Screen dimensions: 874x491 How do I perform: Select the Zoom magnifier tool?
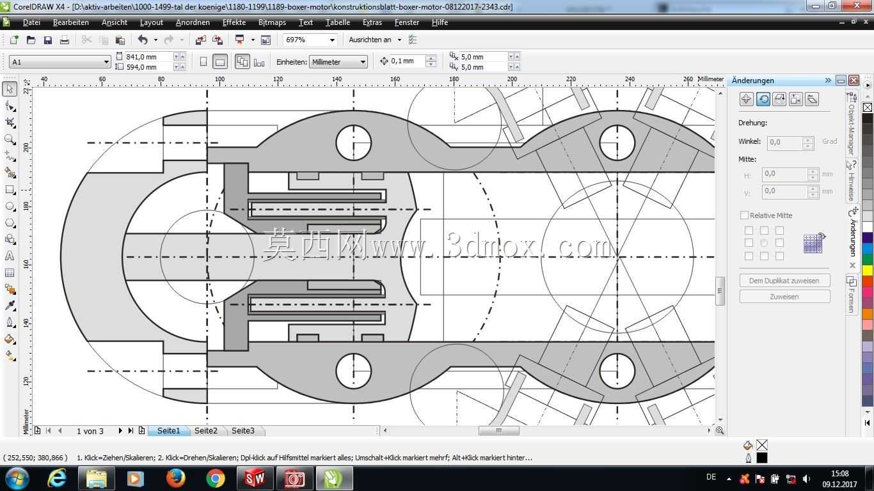tap(10, 139)
